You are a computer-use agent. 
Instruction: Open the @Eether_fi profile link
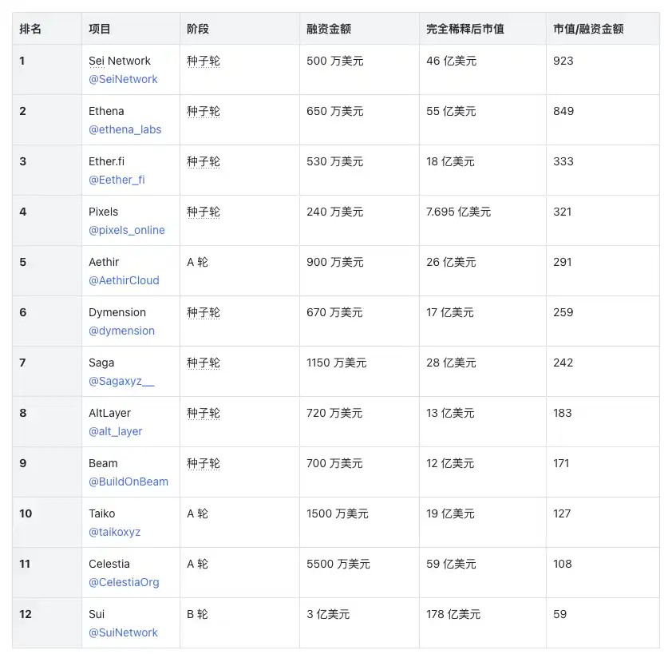click(x=117, y=180)
